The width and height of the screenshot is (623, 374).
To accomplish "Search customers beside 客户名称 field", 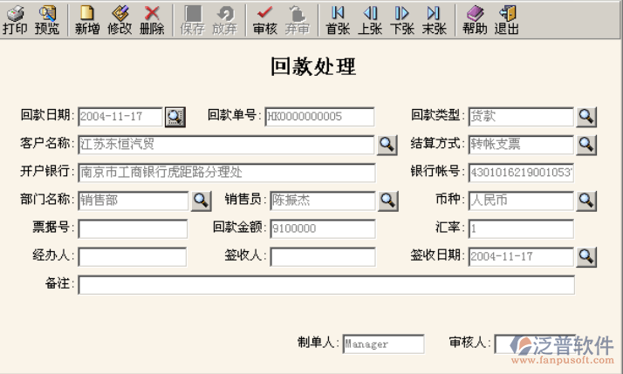I will (387, 145).
